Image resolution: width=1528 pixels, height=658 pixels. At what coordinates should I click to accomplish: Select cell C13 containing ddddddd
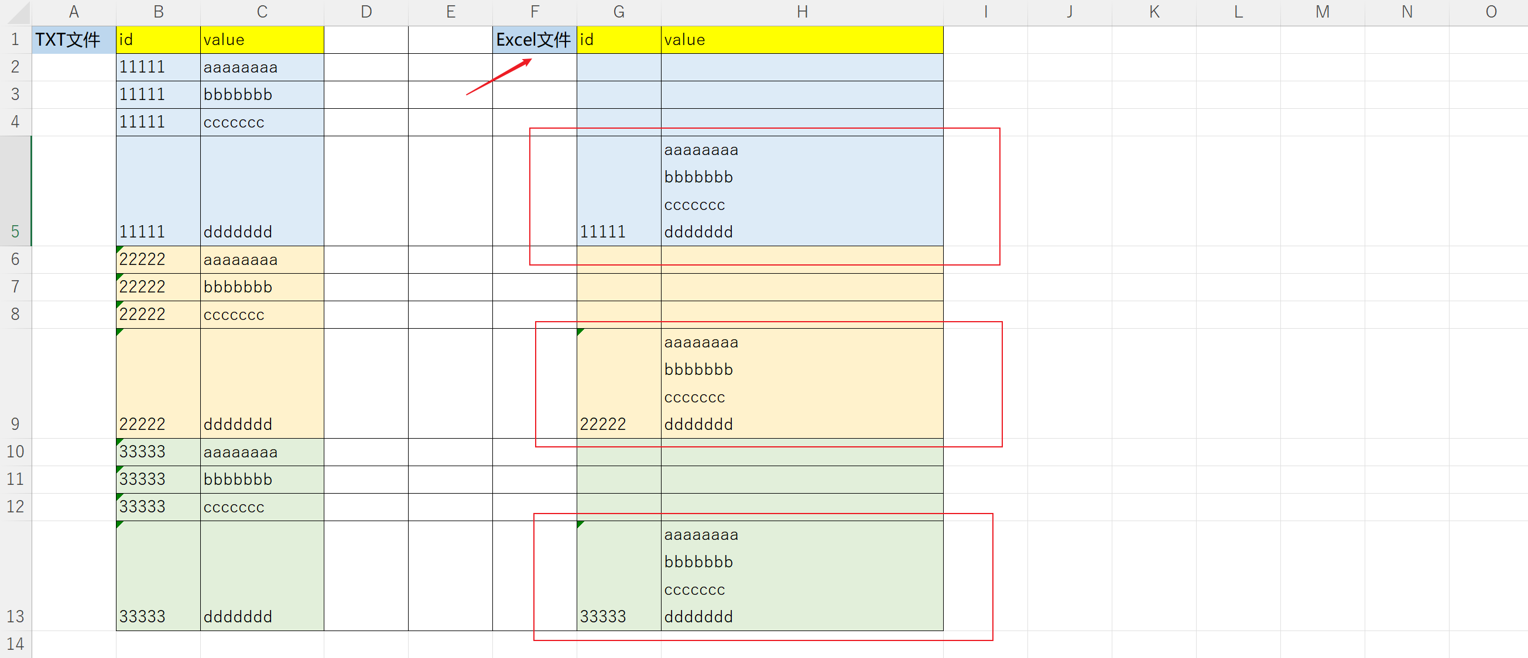coord(262,576)
